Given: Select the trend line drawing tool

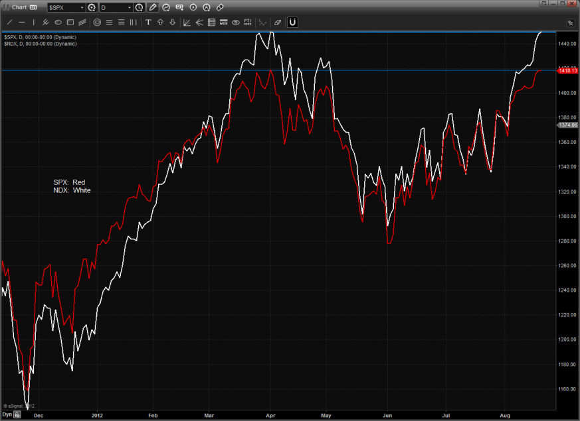Looking at the screenshot, I should [x=10, y=23].
